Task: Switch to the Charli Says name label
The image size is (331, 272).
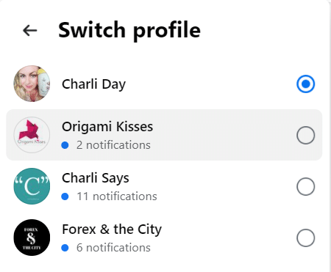Action: pyautogui.click(x=96, y=178)
